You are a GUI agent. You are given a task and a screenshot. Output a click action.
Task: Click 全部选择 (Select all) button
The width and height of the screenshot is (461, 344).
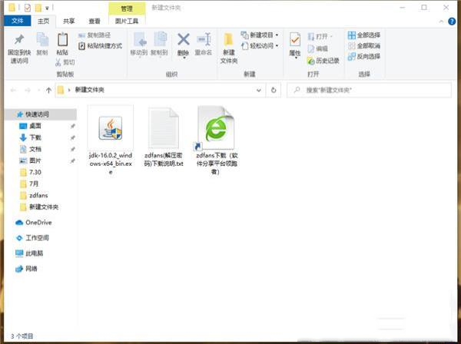tap(363, 35)
